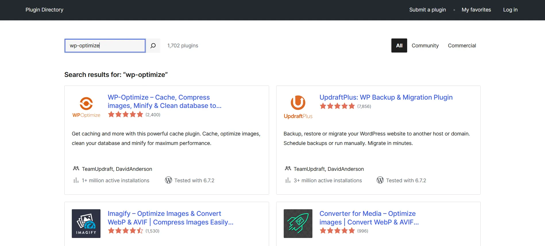Open the WP-Optimize plugin logo
Image resolution: width=545 pixels, height=246 pixels.
point(86,107)
